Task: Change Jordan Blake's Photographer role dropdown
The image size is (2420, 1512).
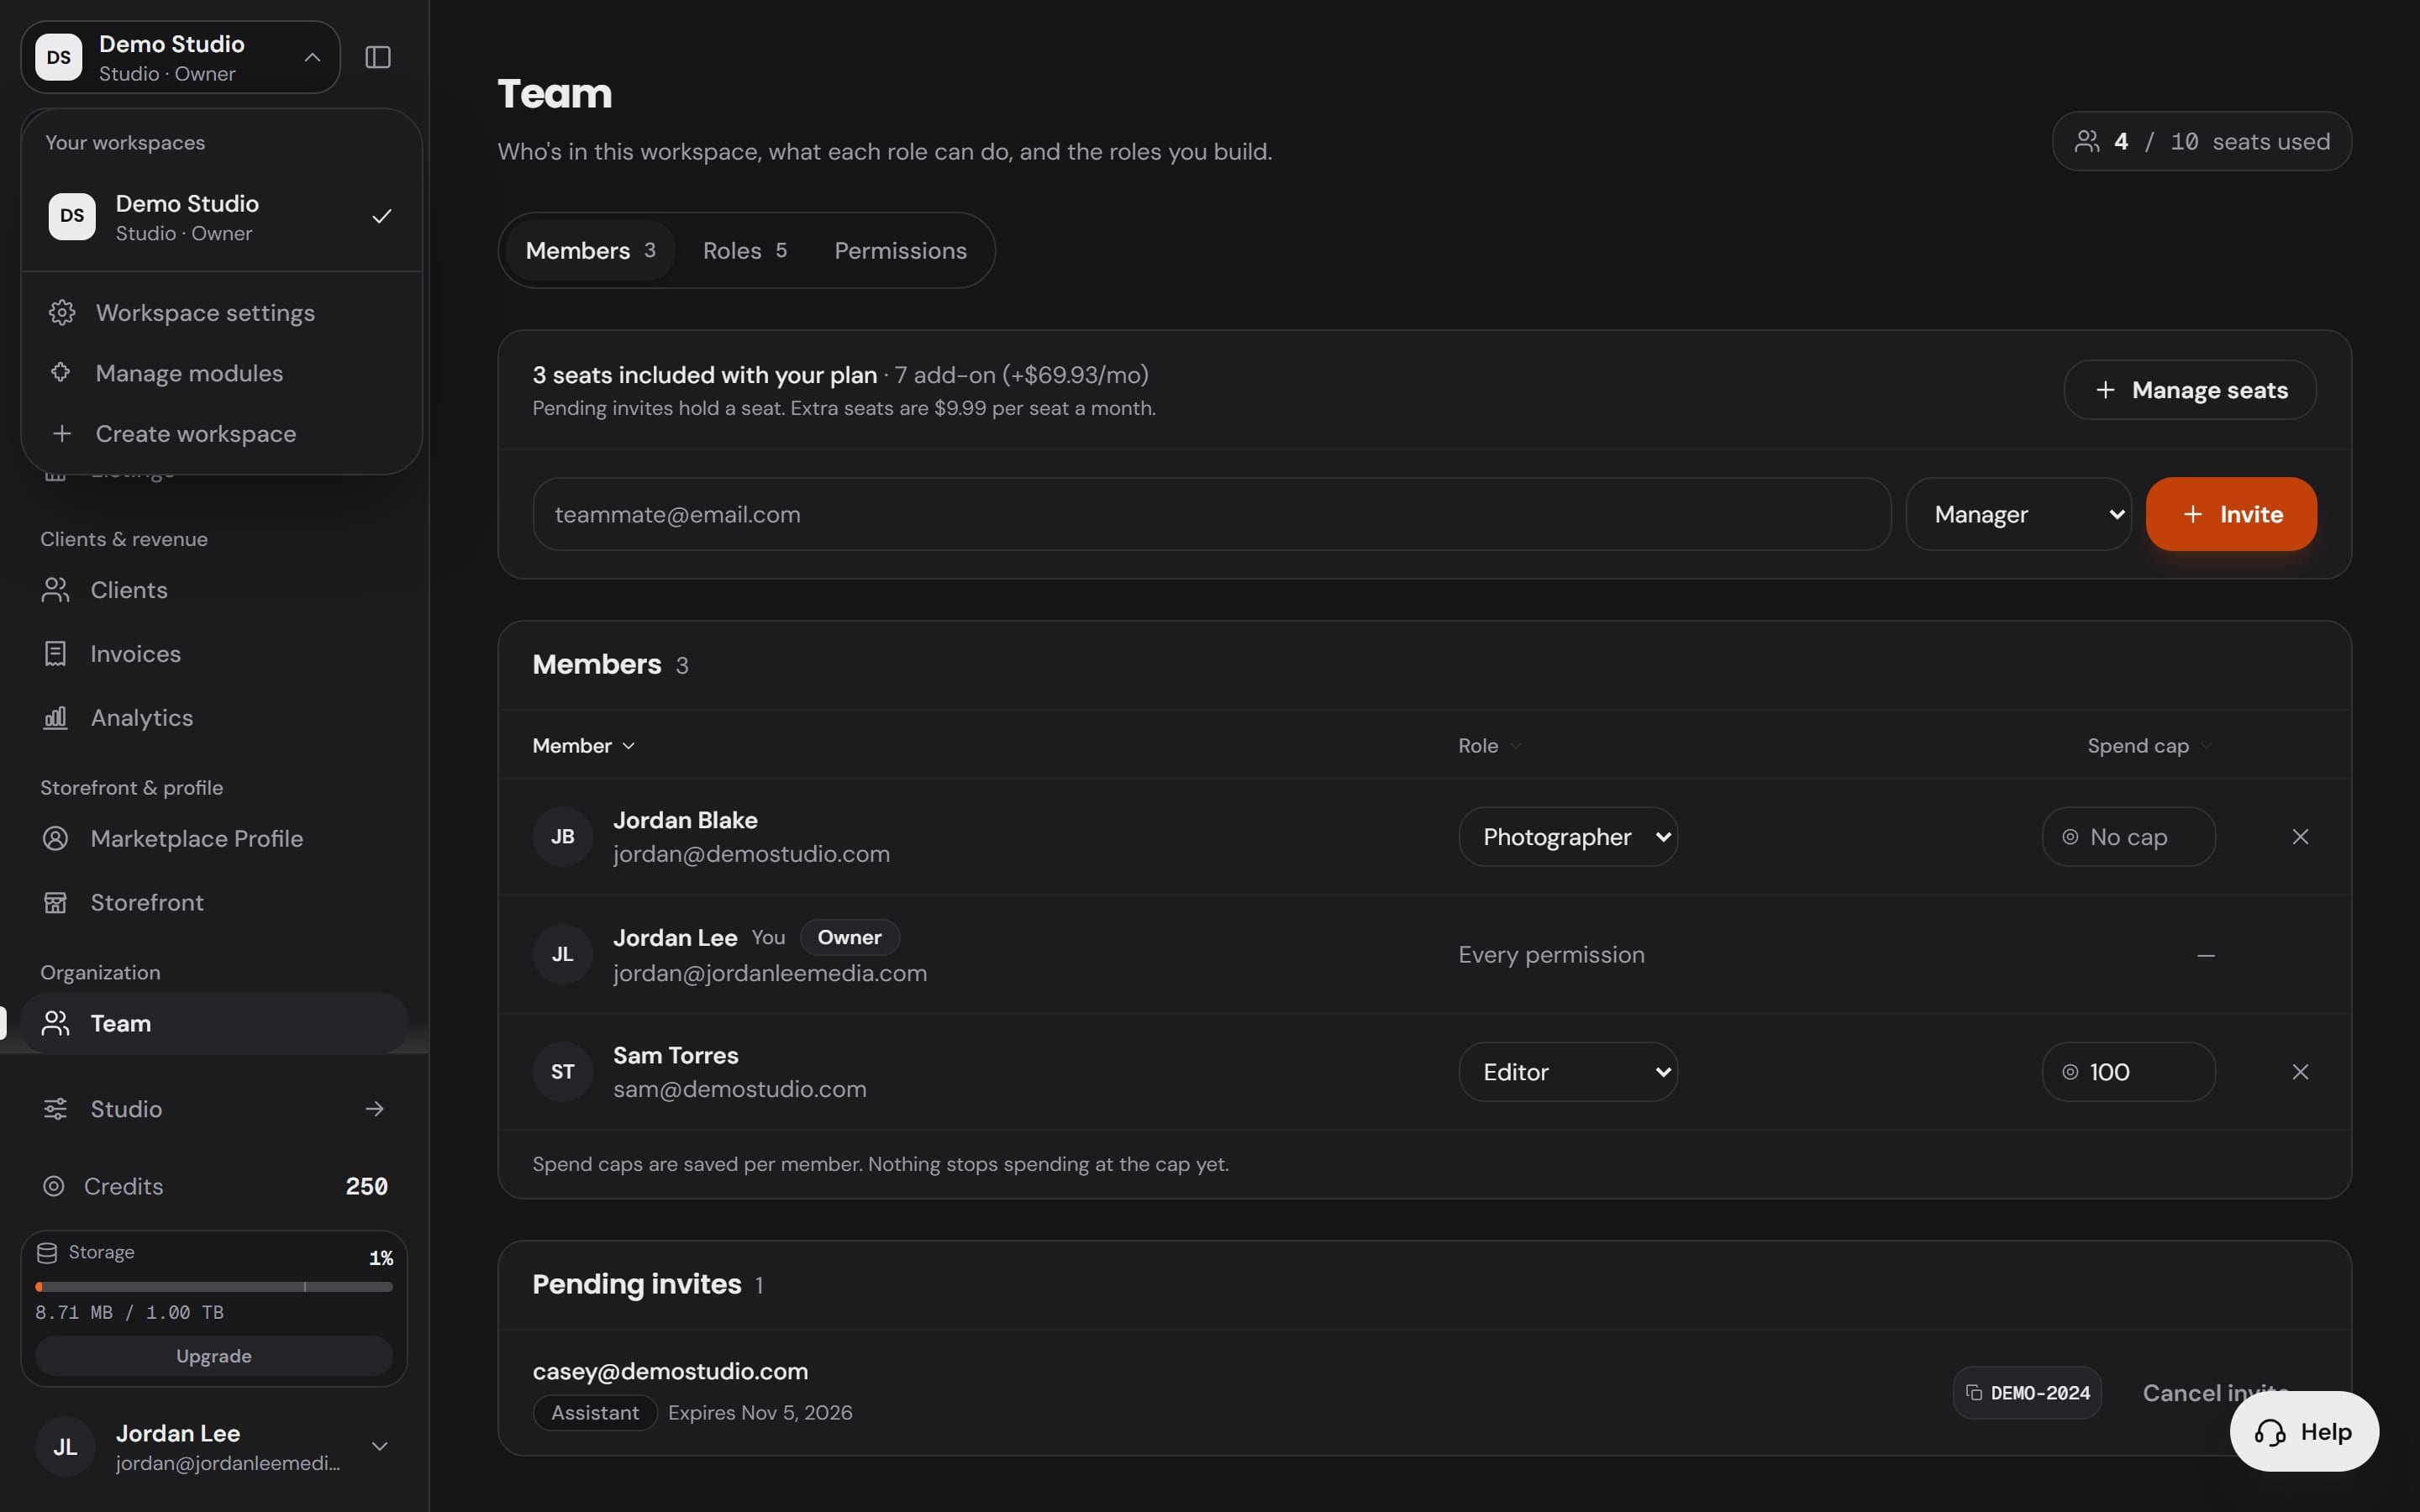Action: [x=1568, y=836]
